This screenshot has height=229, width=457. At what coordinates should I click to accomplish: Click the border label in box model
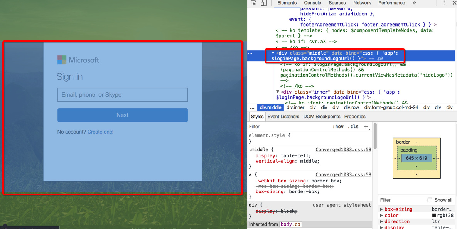pos(403,142)
